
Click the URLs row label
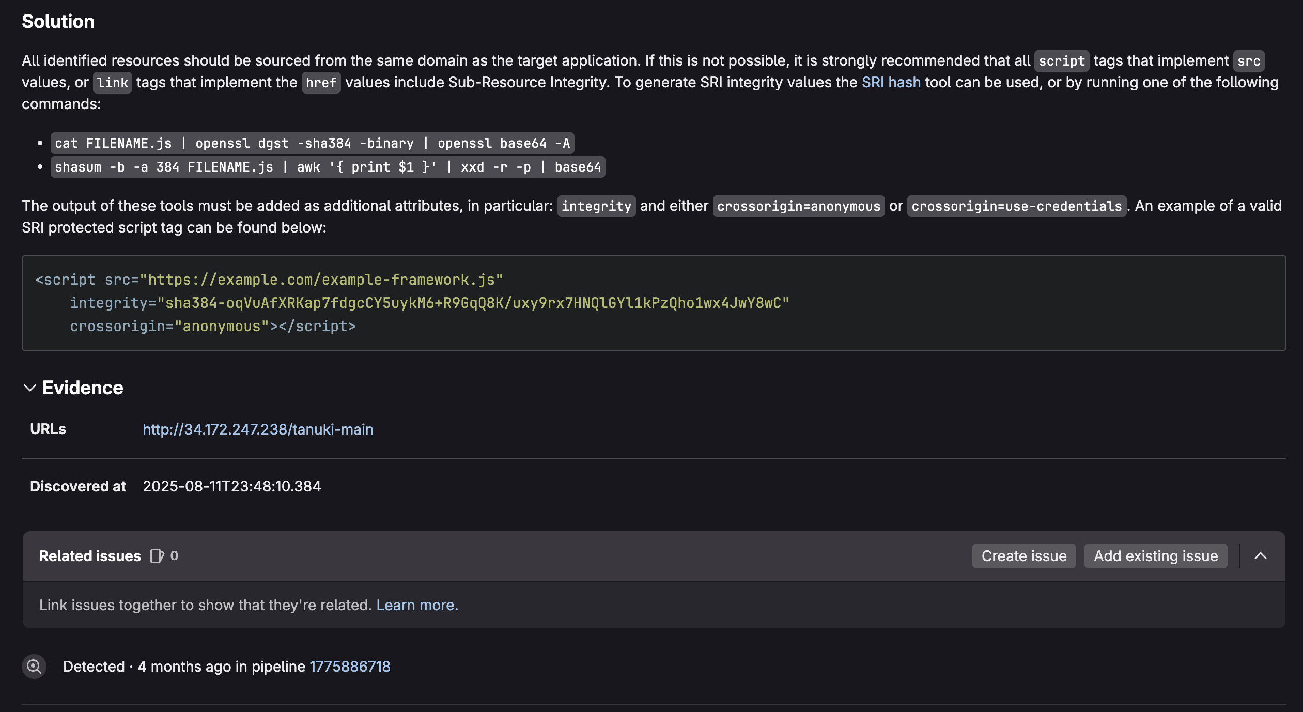pyautogui.click(x=48, y=429)
